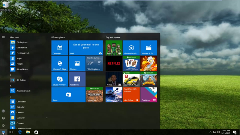The height and width of the screenshot is (135, 240).
Task: Click the Start button on taskbar
Action: coord(3,132)
